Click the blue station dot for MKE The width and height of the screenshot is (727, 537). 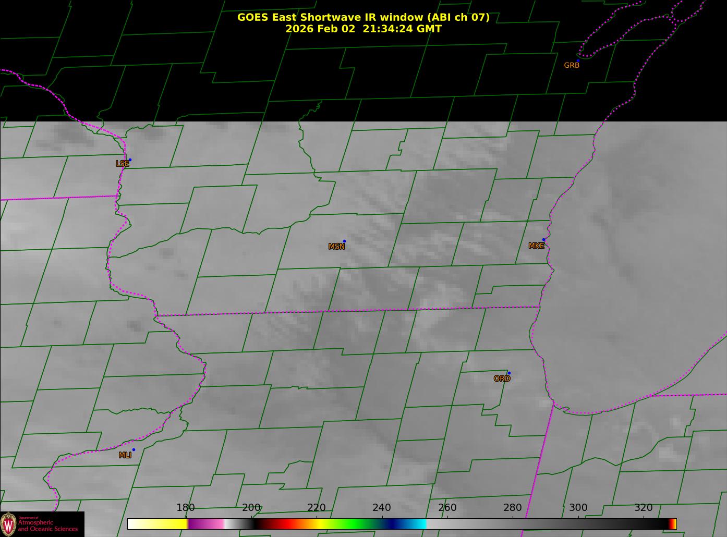click(543, 240)
